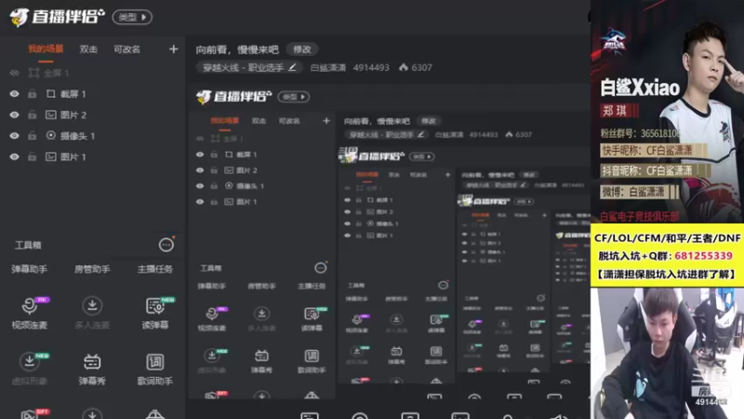Click 歌词助手 icon in first nested preview
Image resolution: width=744 pixels, height=419 pixels.
click(x=312, y=356)
